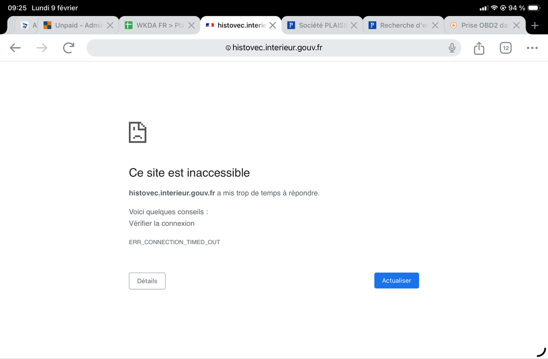
Task: Close the histovec.interieur tab
Action: click(273, 26)
